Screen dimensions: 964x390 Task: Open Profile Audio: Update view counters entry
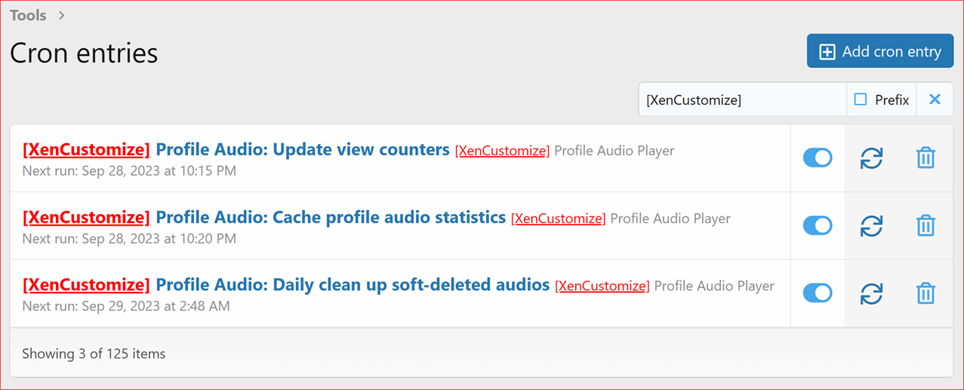tap(302, 150)
